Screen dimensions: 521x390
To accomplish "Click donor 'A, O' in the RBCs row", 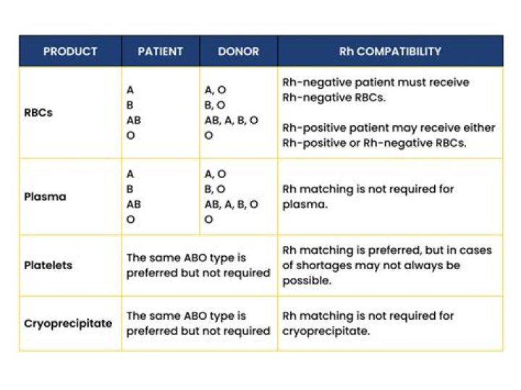I will click(x=215, y=90).
